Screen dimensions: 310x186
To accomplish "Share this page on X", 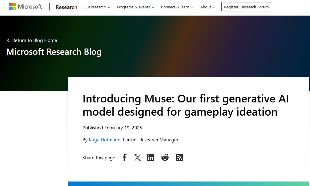I will point(137,157).
